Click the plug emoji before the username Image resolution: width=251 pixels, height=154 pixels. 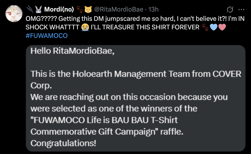click(x=30, y=9)
